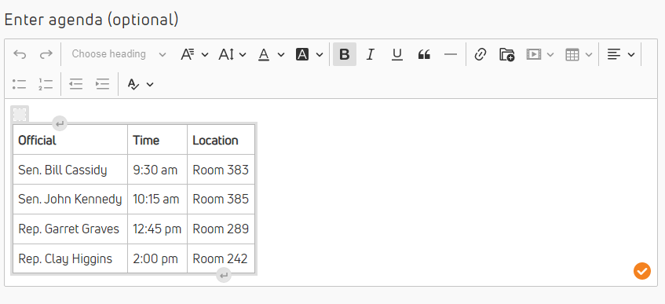Click the redo arrow icon
Viewport: 665px width, 304px height.
tap(46, 54)
